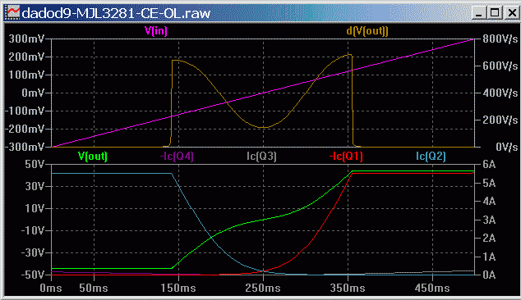Minimize the dadod9-MJL3281-CE-OL.raw window
521x300 pixels.
(x=478, y=13)
